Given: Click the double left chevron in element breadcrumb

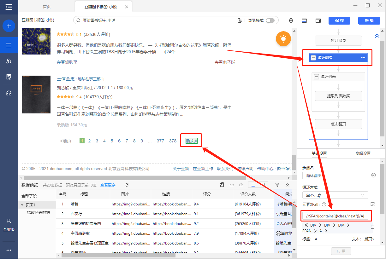Looking at the screenshot, I should [x=306, y=225].
